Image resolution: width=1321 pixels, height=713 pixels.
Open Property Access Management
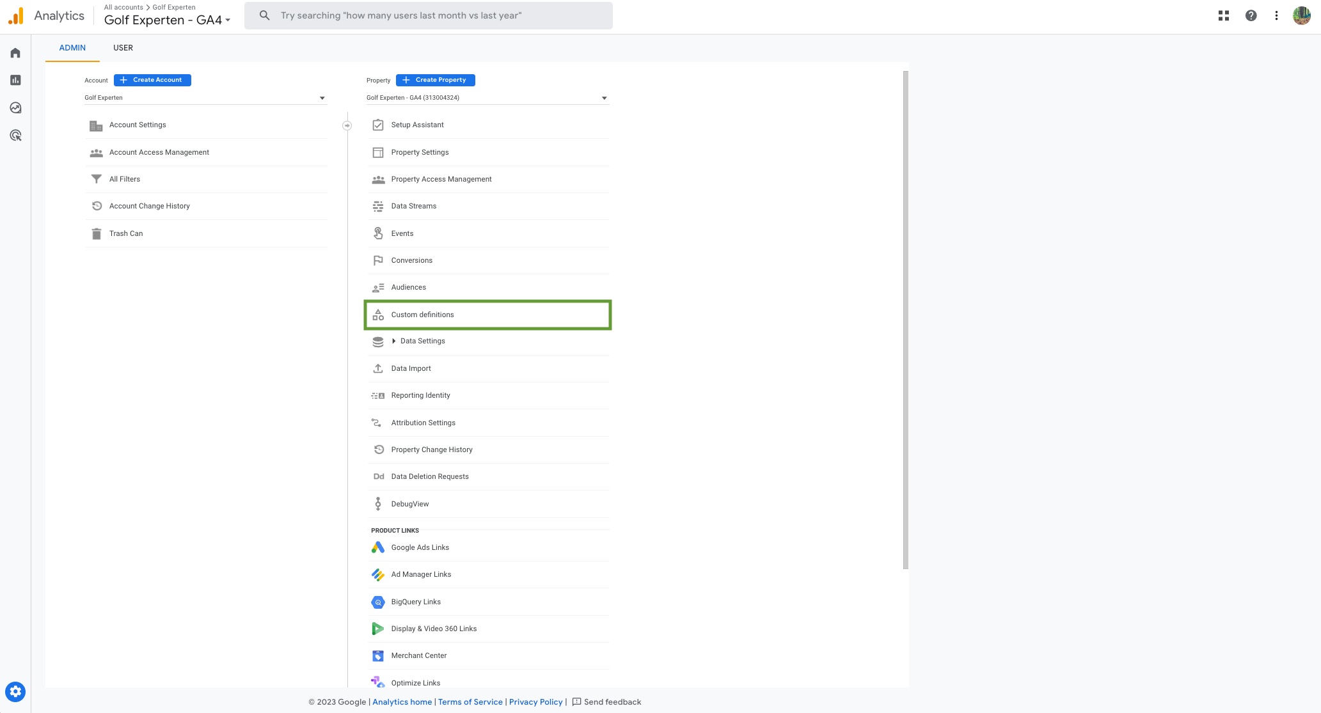tap(489, 179)
